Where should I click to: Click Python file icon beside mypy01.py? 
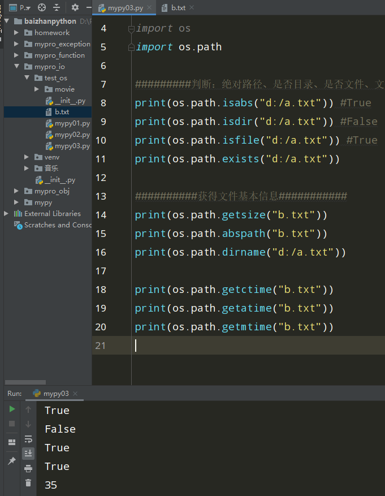pos(49,123)
